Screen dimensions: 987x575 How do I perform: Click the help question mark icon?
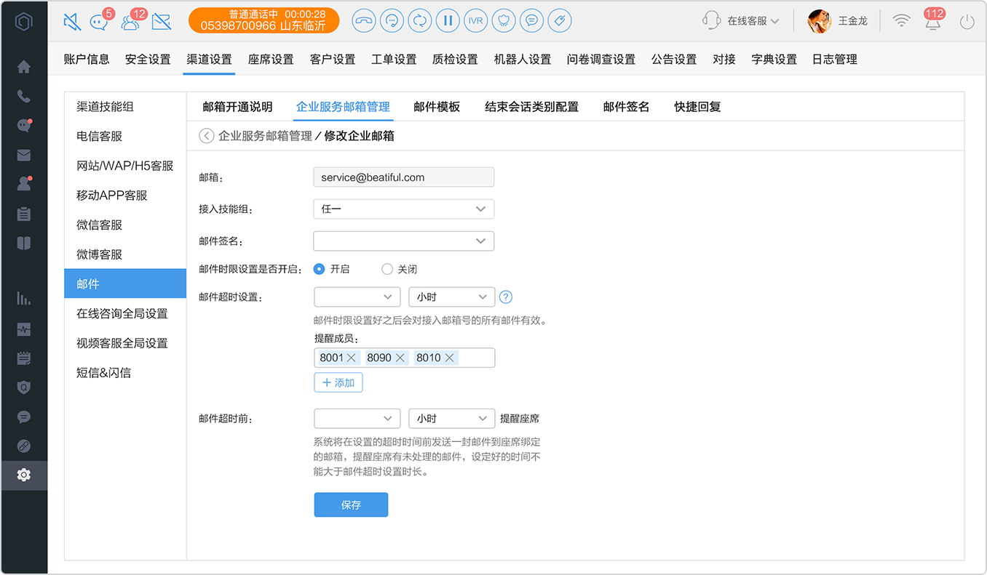[506, 297]
